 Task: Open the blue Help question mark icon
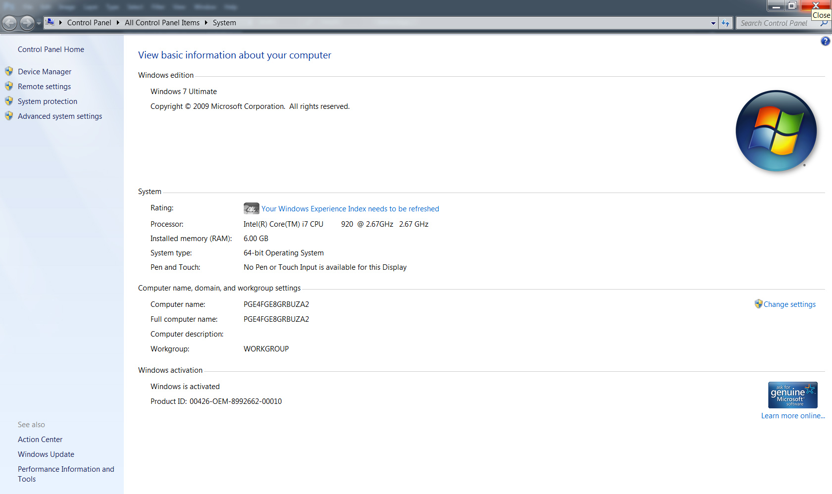click(825, 41)
